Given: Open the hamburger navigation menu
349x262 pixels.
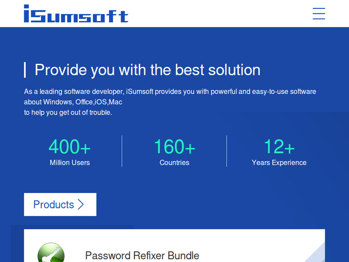Looking at the screenshot, I should pos(319,13).
